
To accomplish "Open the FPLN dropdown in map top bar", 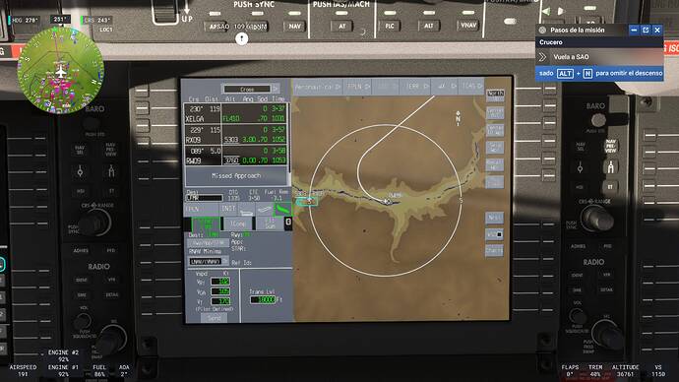I will 358,87.
